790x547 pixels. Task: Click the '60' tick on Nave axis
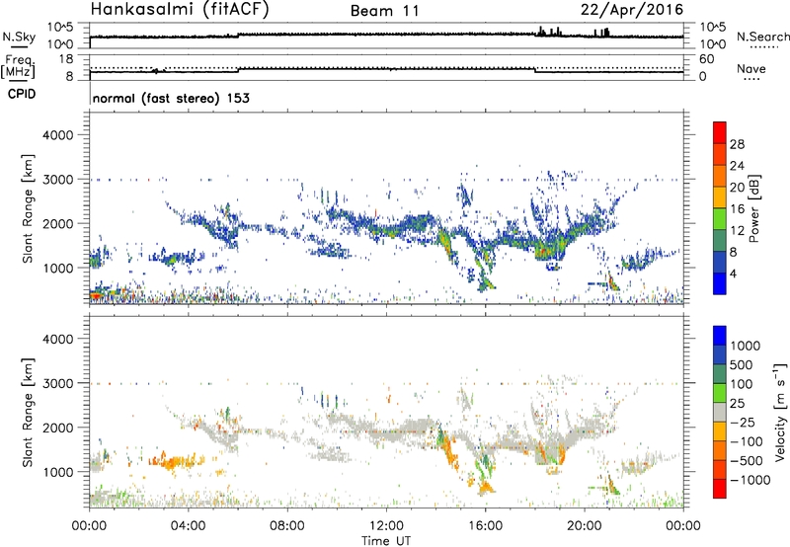pos(706,59)
